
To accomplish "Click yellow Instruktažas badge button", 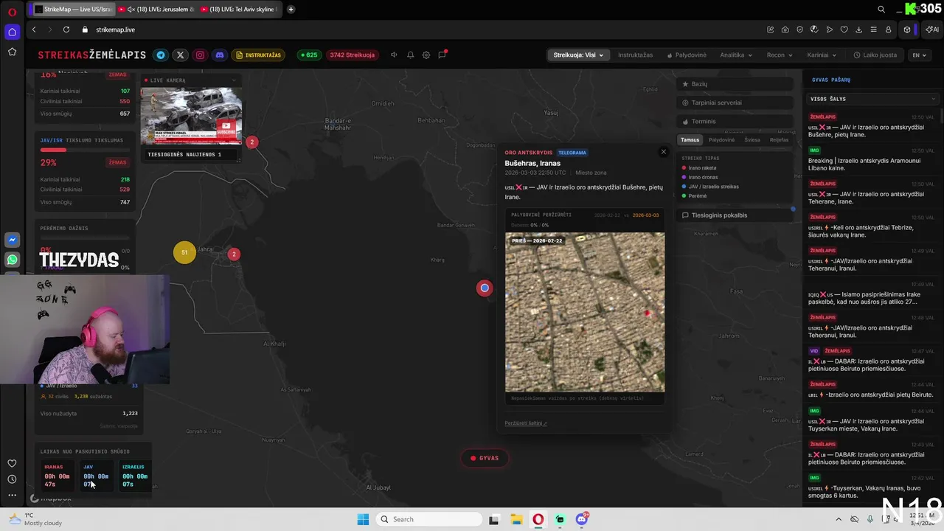I will click(258, 55).
